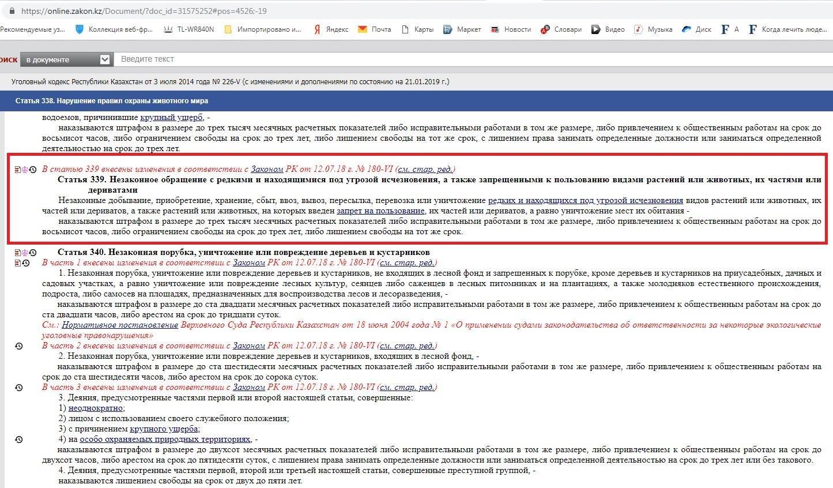Open 'см. стар. ред.' link in 'В часть 2' note
Screen dimensions: 833x488
(407, 346)
